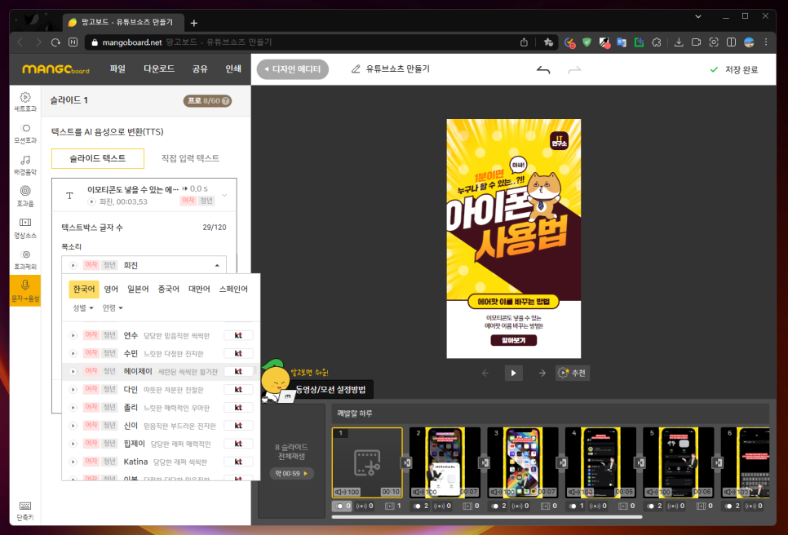
Task: Open the 세트효과 sidebar panel
Action: pos(25,101)
